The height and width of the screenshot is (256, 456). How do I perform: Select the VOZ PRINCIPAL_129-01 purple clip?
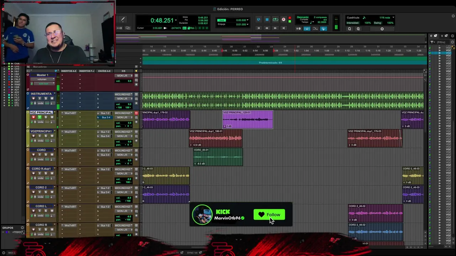248,119
